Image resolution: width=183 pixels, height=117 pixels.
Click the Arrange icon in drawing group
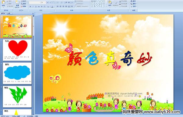(x=110, y=3)
